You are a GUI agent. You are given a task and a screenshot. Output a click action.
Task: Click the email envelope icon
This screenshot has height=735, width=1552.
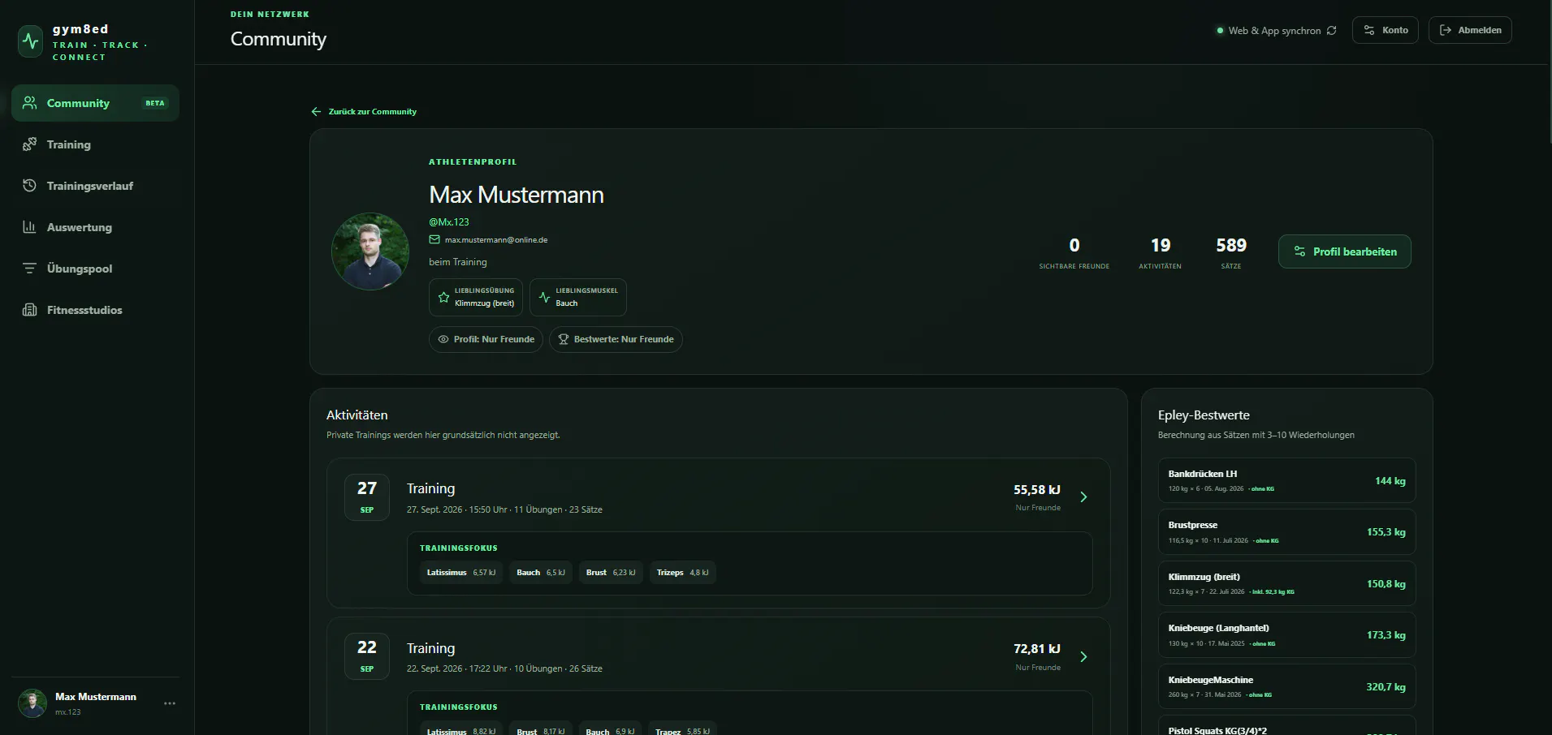point(434,239)
